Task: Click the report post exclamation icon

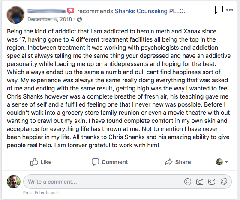Action: click(x=219, y=10)
